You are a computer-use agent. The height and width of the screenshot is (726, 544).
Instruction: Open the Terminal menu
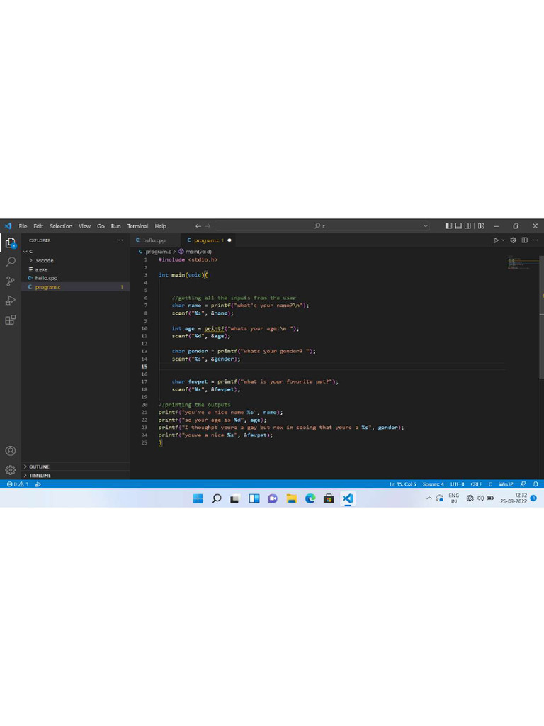[137, 226]
